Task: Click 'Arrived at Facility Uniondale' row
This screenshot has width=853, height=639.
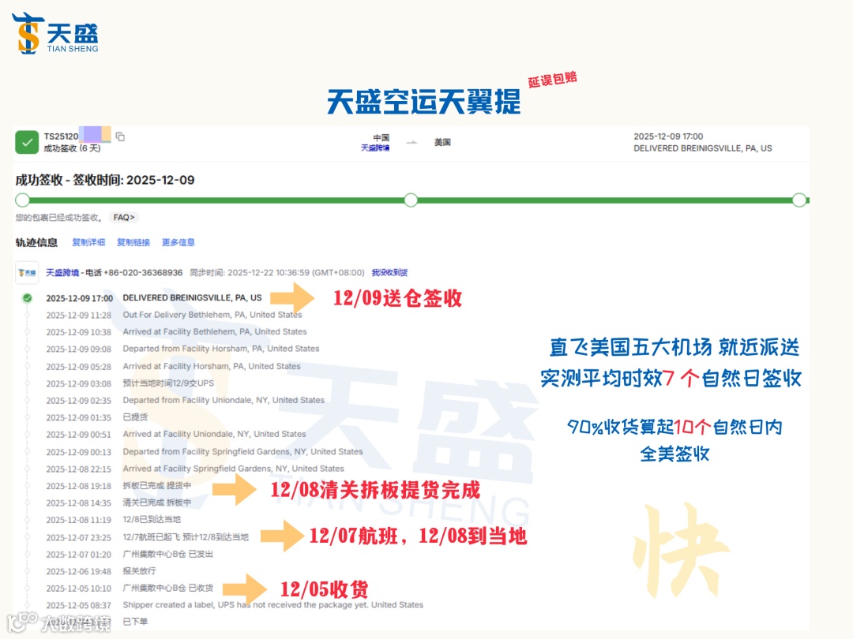Action: point(175,434)
